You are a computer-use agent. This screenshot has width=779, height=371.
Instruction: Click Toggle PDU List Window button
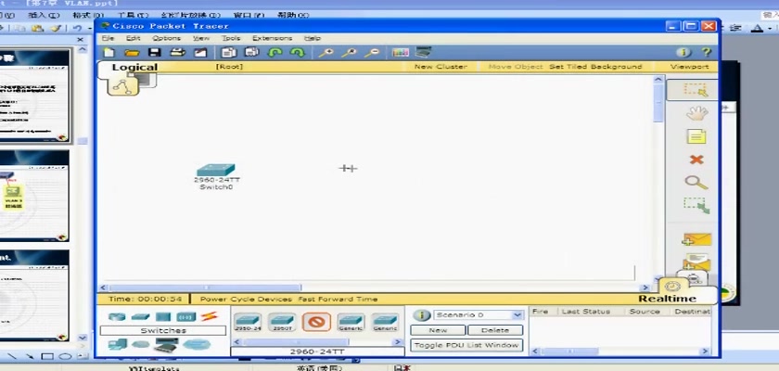click(x=466, y=345)
